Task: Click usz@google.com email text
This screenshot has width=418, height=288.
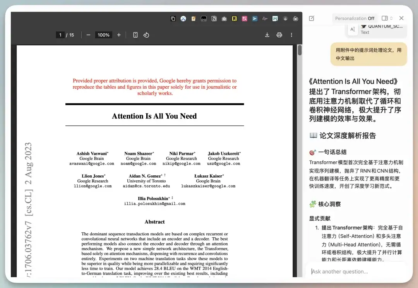Action: pos(223,164)
